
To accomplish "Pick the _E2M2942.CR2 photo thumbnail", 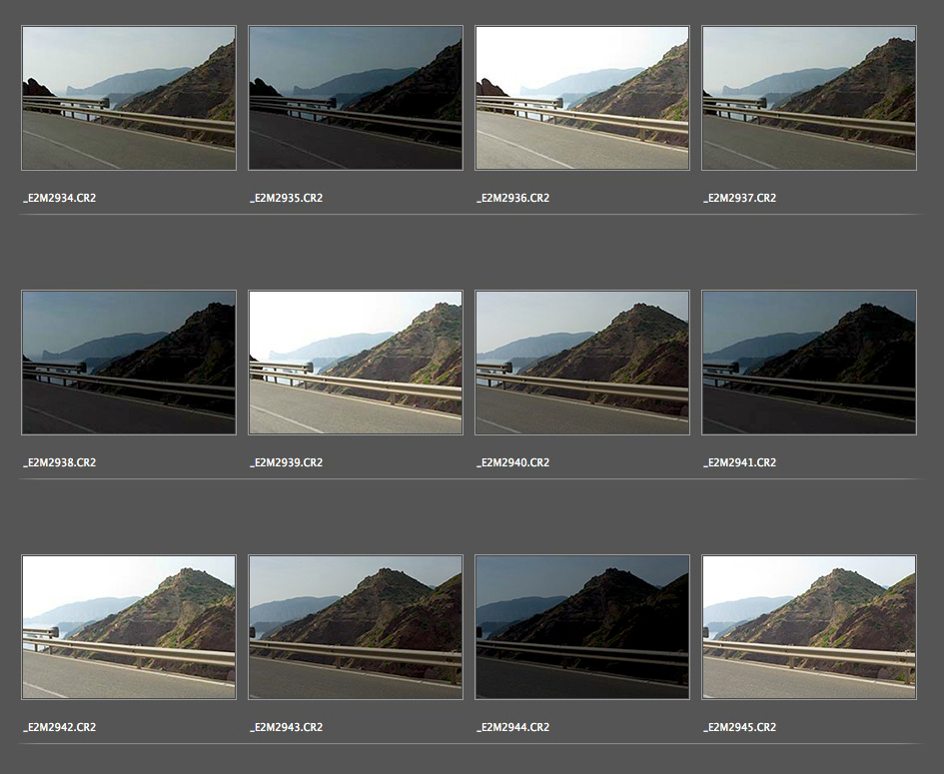I will pyautogui.click(x=128, y=627).
